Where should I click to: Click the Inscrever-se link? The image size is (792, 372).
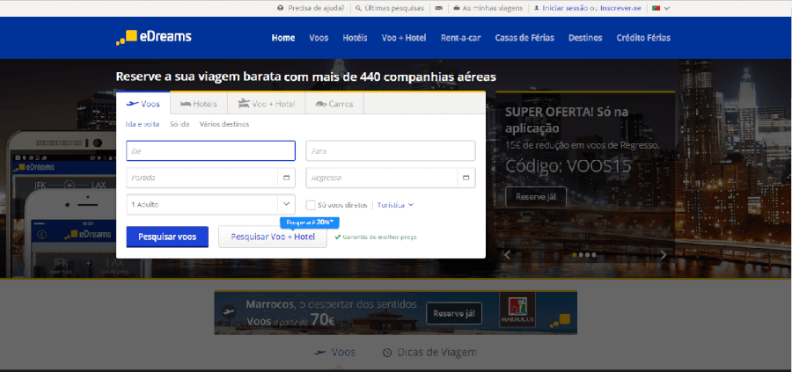[x=620, y=8]
